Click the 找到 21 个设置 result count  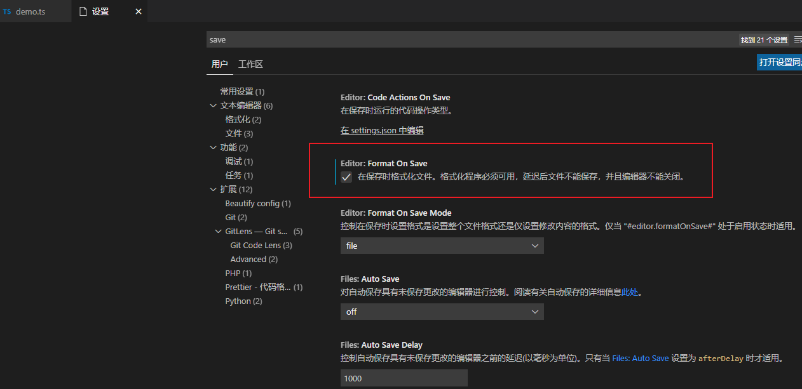click(764, 39)
